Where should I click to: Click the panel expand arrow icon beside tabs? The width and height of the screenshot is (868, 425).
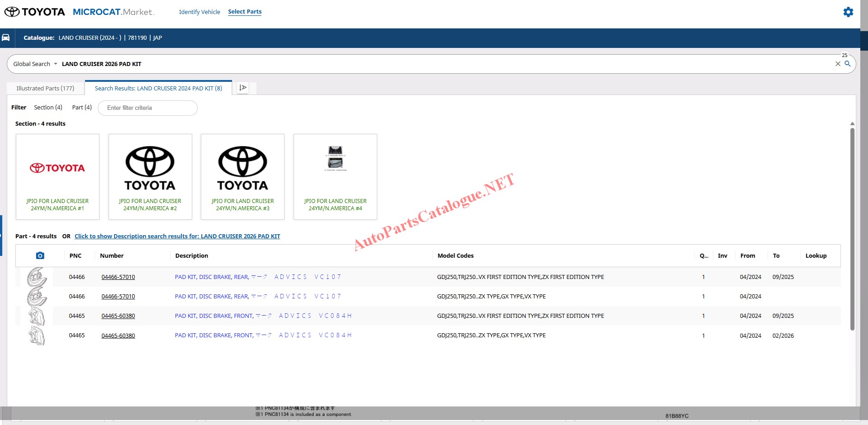pos(243,88)
